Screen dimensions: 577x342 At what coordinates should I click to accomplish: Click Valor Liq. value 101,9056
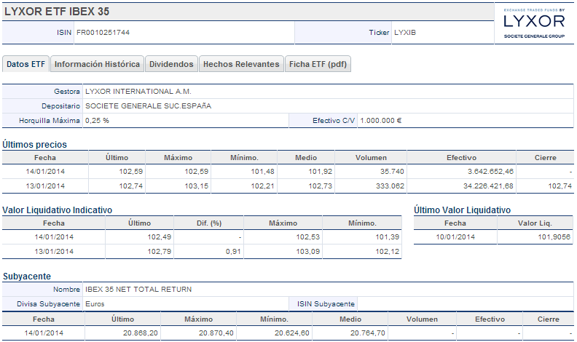[x=554, y=237]
